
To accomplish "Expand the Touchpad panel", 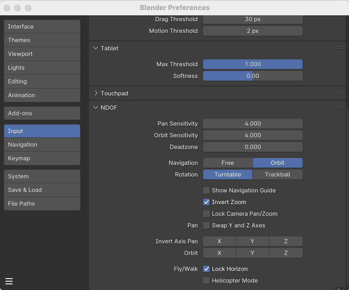I will point(96,93).
